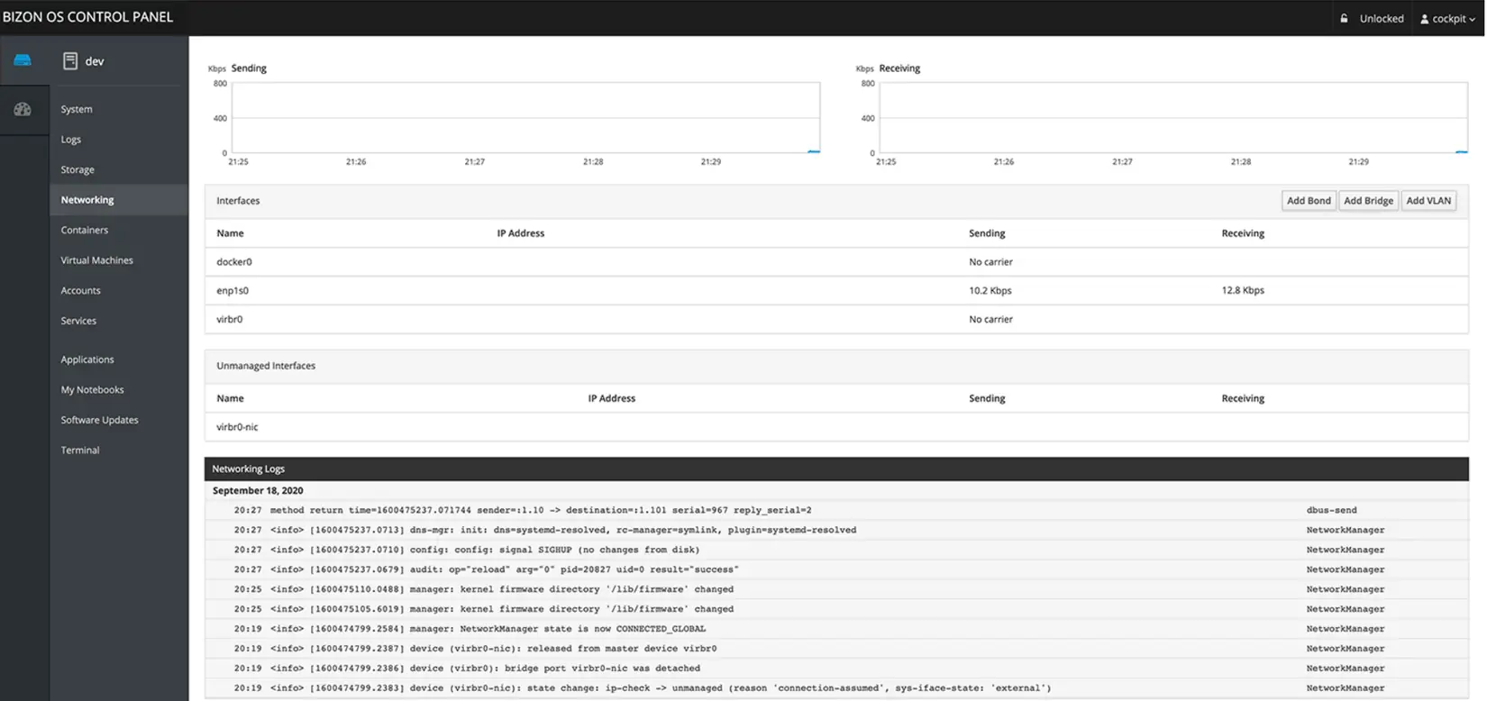
Task: Click the Interfaces Name column header
Action: (x=230, y=233)
